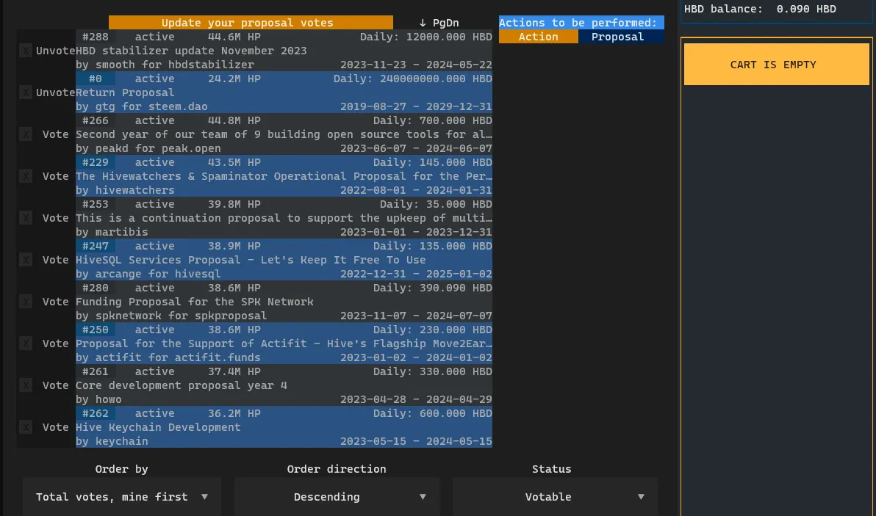
Task: Click date range 2019-08-27 – 2029-12-31
Action: [416, 106]
